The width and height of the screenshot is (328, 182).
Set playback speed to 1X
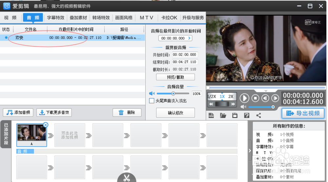click(x=222, y=96)
